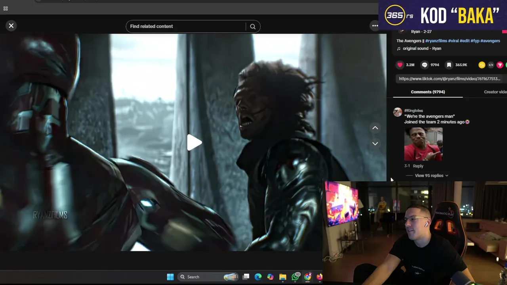
Task: Save video with the bookmark icon
Action: point(449,65)
